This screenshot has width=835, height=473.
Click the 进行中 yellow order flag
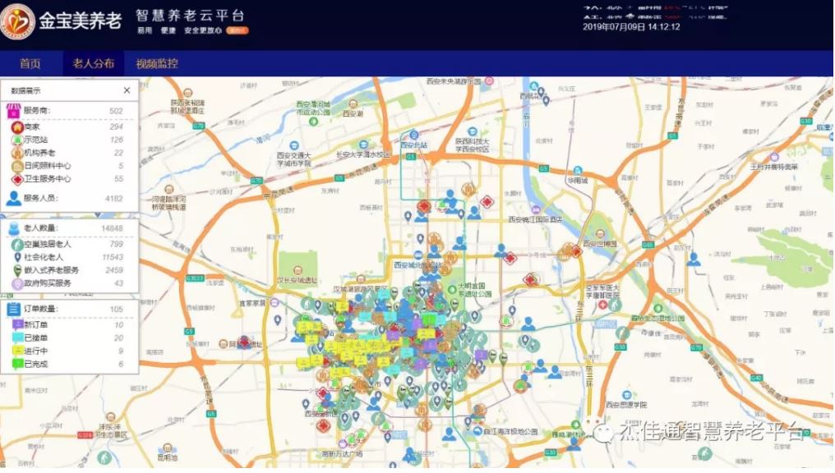(16, 351)
